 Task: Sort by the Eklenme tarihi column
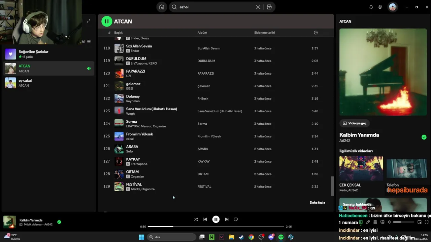click(264, 33)
